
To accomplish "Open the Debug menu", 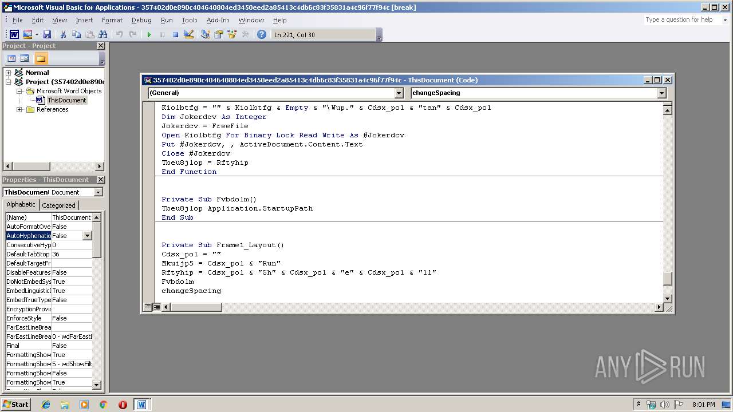I will [141, 20].
